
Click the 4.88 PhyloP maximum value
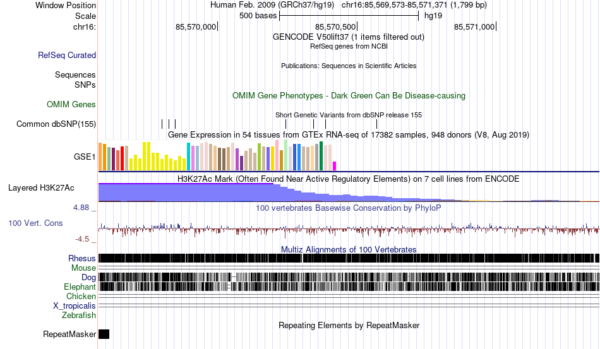[x=81, y=208]
